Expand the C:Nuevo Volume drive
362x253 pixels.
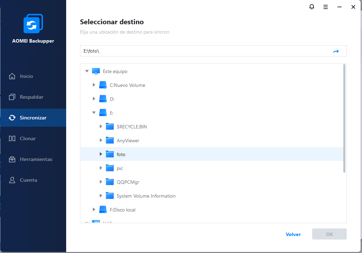pyautogui.click(x=94, y=85)
